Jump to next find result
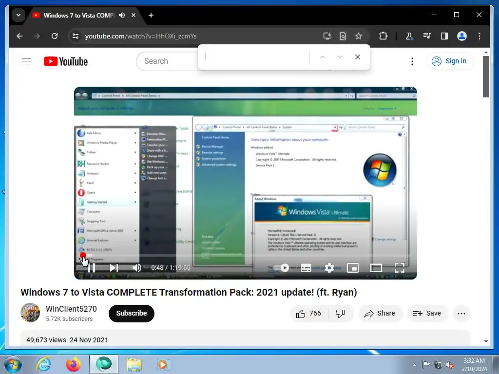 pyautogui.click(x=340, y=57)
